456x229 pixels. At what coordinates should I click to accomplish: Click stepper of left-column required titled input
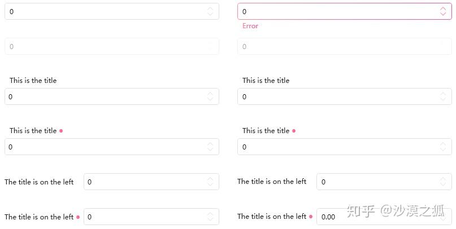coord(210,147)
